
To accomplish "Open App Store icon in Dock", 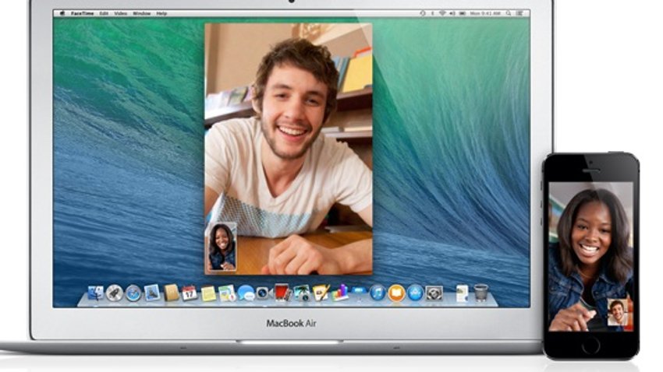I will (x=415, y=293).
